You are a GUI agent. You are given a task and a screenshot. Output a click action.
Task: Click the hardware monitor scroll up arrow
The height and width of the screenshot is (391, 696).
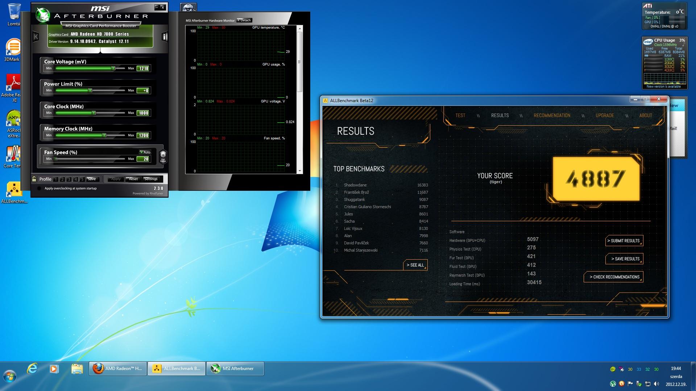(x=300, y=28)
